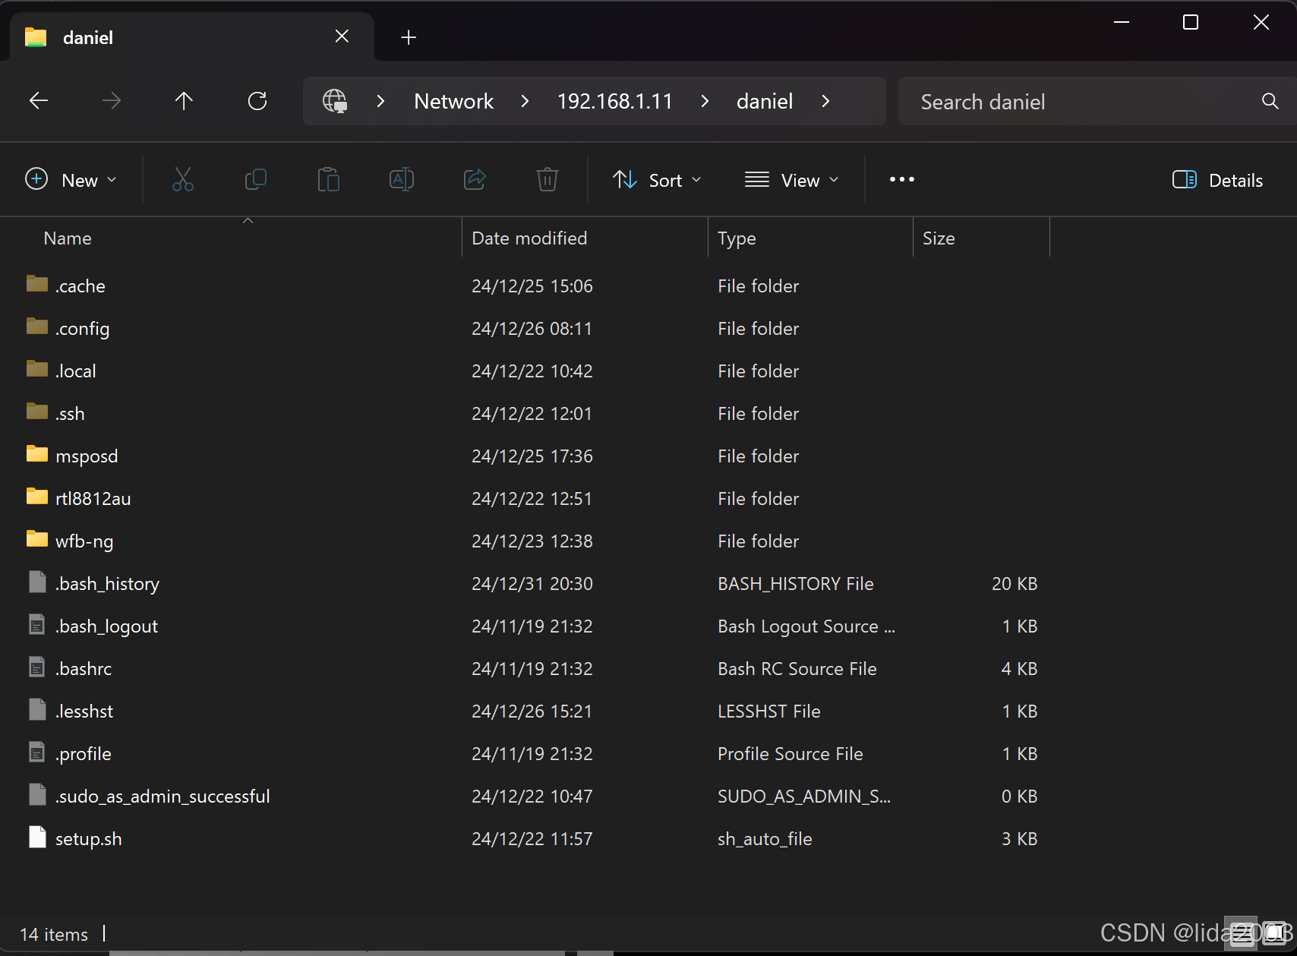Viewport: 1297px width, 956px height.
Task: Select the wfb-ng folder icon
Action: [x=37, y=539]
